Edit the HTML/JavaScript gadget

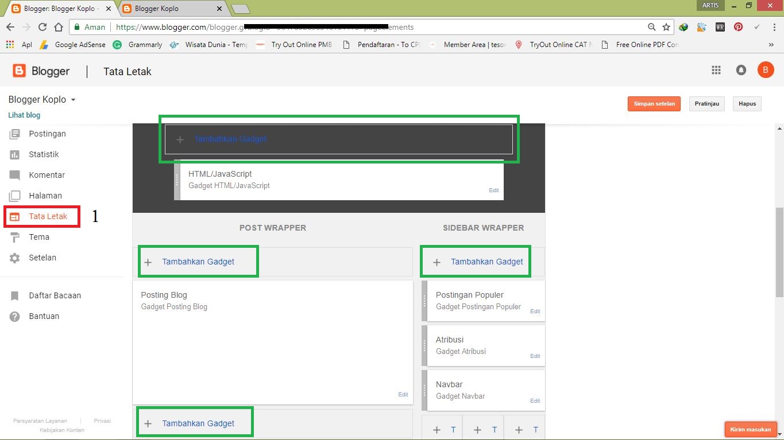tap(494, 190)
